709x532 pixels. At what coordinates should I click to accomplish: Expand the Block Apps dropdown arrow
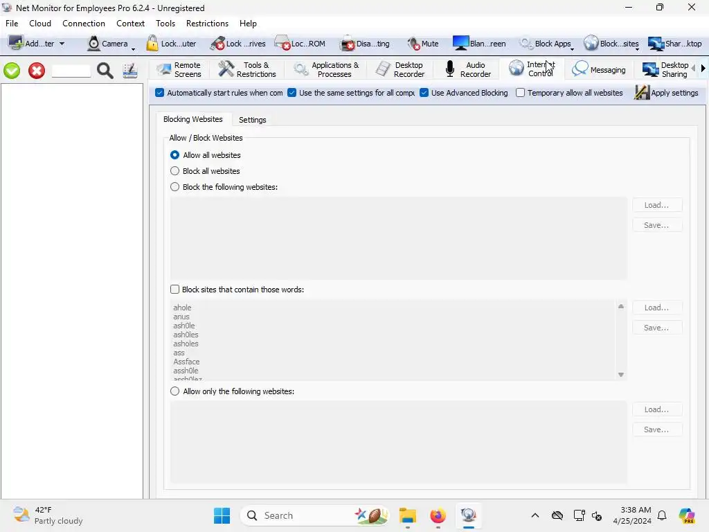point(573,49)
